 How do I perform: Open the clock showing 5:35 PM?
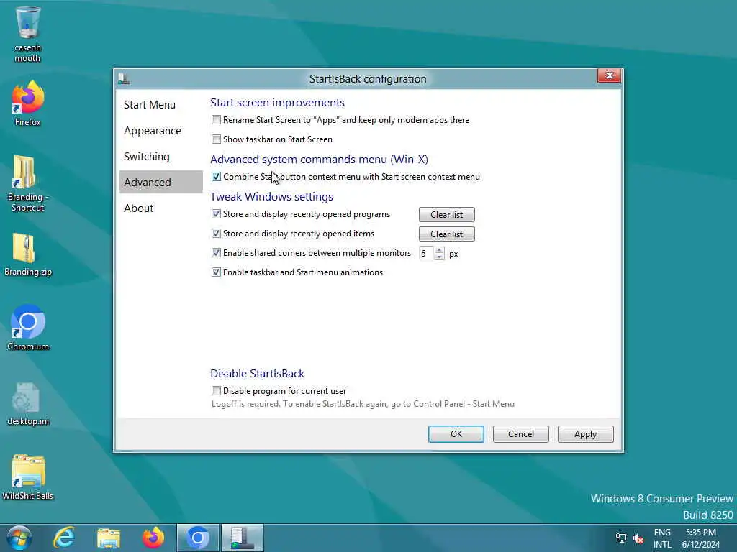[701, 538]
